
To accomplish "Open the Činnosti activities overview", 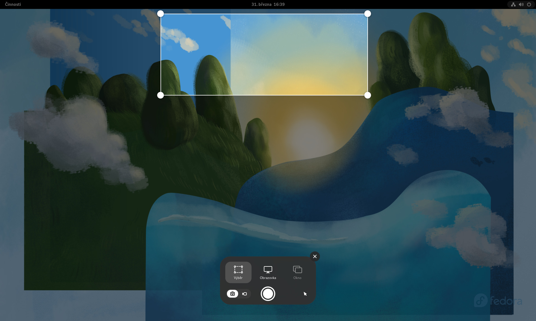I will (13, 4).
